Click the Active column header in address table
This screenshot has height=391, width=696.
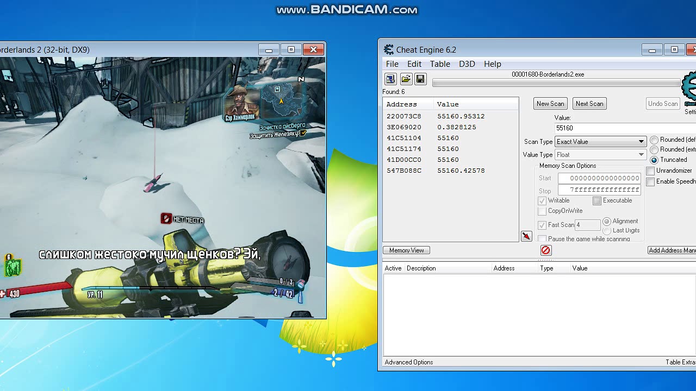point(393,268)
